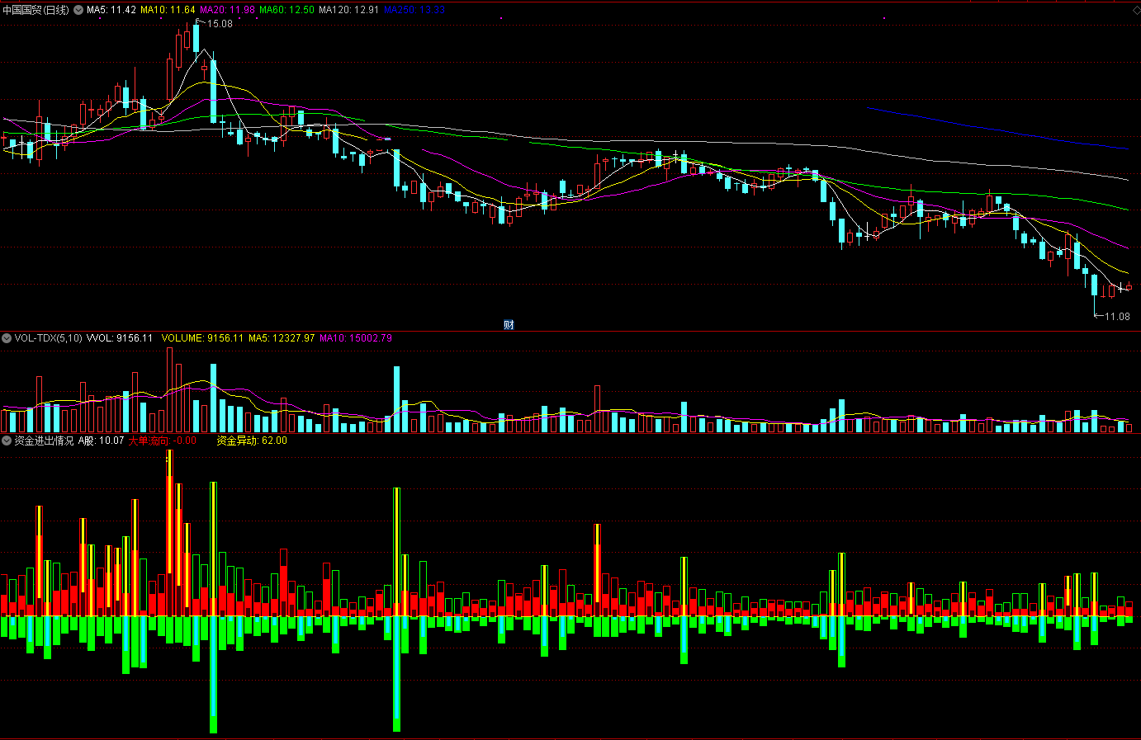1141x740 pixels.
Task: Select the MA10: 11.64 label
Action: pyautogui.click(x=168, y=10)
